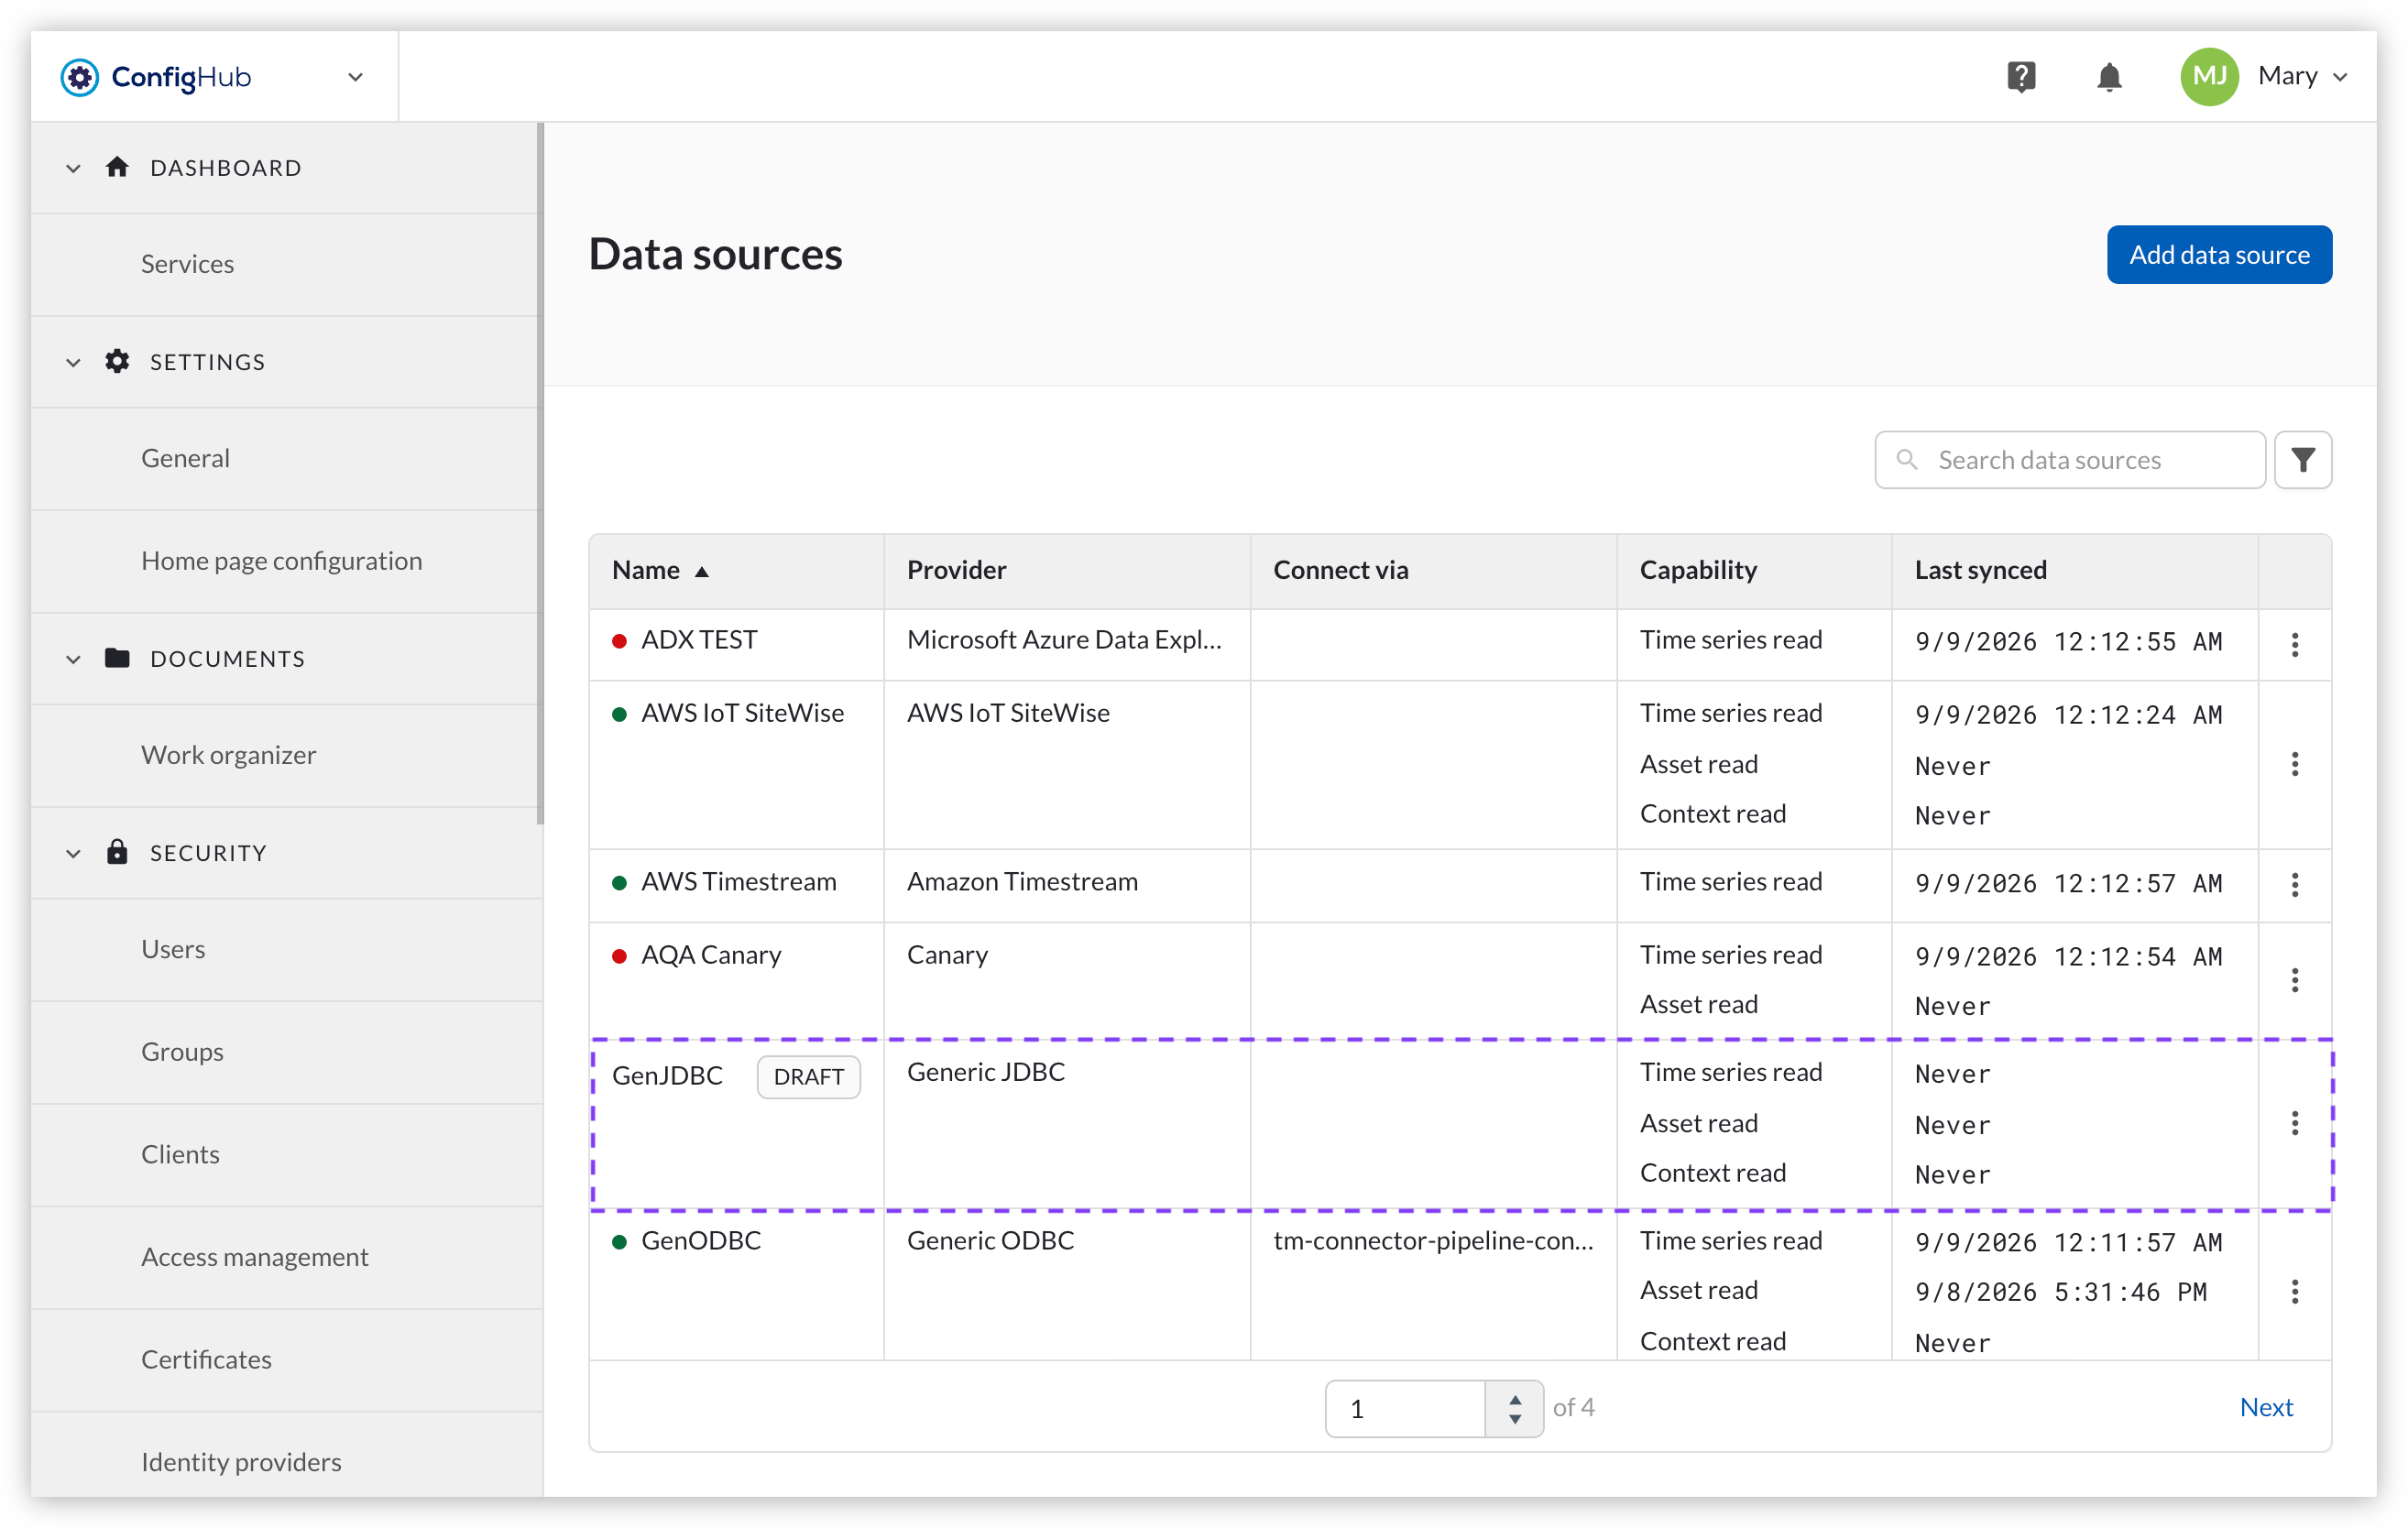Image resolution: width=2408 pixels, height=1528 pixels.
Task: Open Identity providers page
Action: click(x=241, y=1462)
